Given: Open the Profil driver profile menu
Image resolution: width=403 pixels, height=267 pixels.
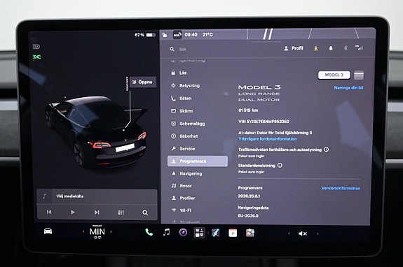Looking at the screenshot, I should [x=294, y=48].
